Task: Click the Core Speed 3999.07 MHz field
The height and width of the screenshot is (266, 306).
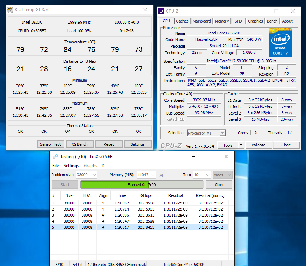Action: coord(204,100)
